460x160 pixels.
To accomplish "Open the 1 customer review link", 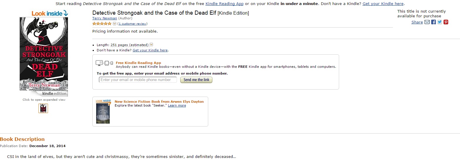I will coord(133,24).
